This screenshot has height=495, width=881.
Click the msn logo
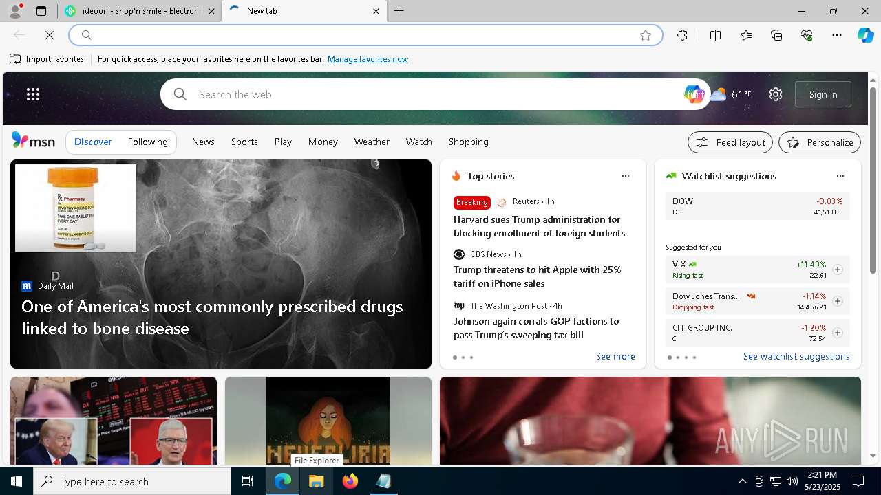[33, 141]
